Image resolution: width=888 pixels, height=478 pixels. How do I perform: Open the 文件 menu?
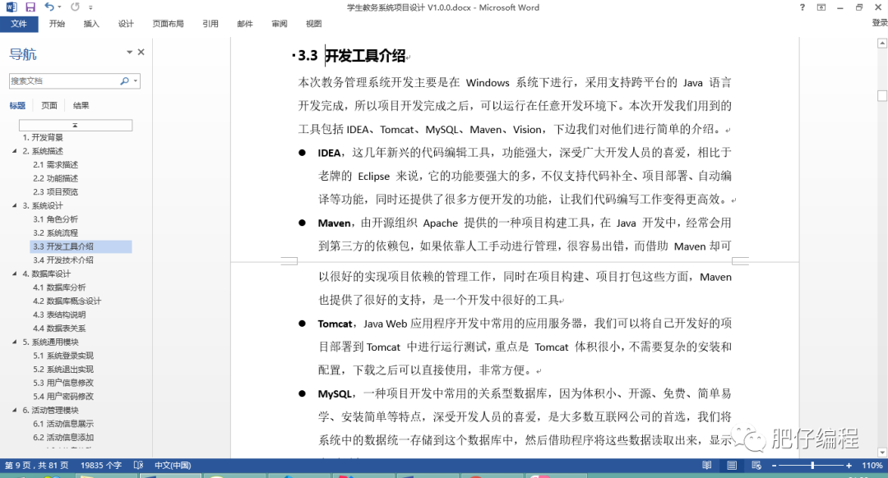(x=19, y=24)
